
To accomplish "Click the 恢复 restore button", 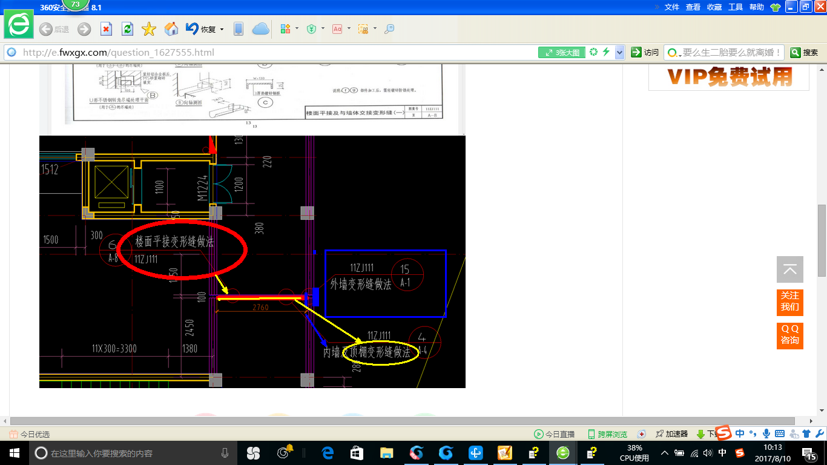I will 201,29.
